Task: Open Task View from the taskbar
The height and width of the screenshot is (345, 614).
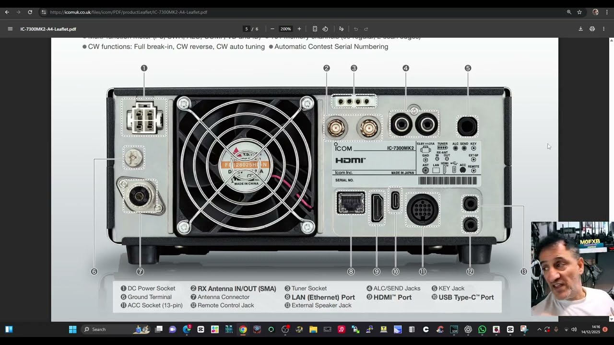Action: coord(159,329)
